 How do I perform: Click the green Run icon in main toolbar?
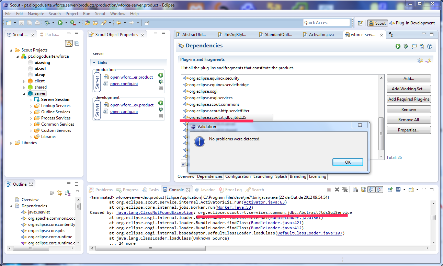tap(60, 23)
